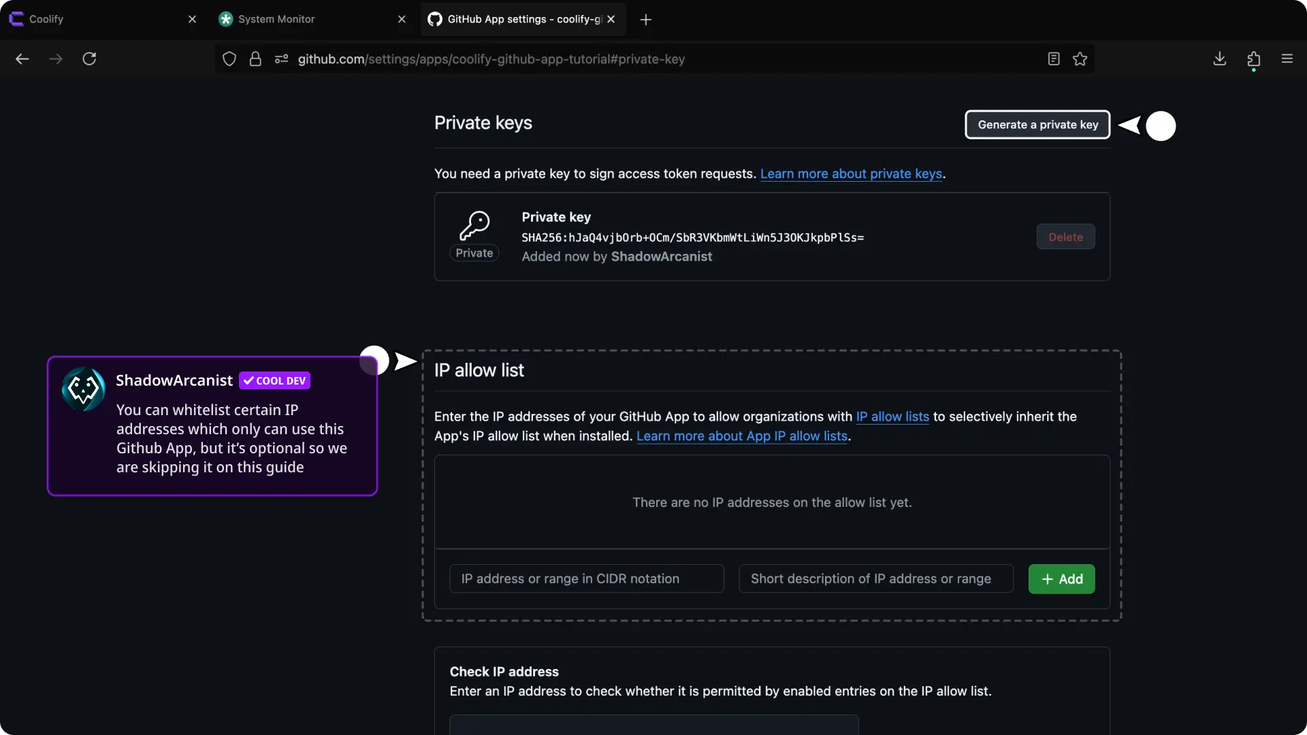The height and width of the screenshot is (735, 1307).
Task: Close the GitHub App settings tab
Action: click(611, 19)
